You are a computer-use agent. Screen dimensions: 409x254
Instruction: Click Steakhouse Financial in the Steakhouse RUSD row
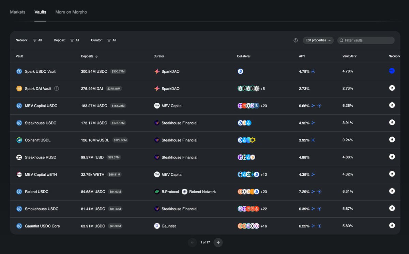point(179,157)
